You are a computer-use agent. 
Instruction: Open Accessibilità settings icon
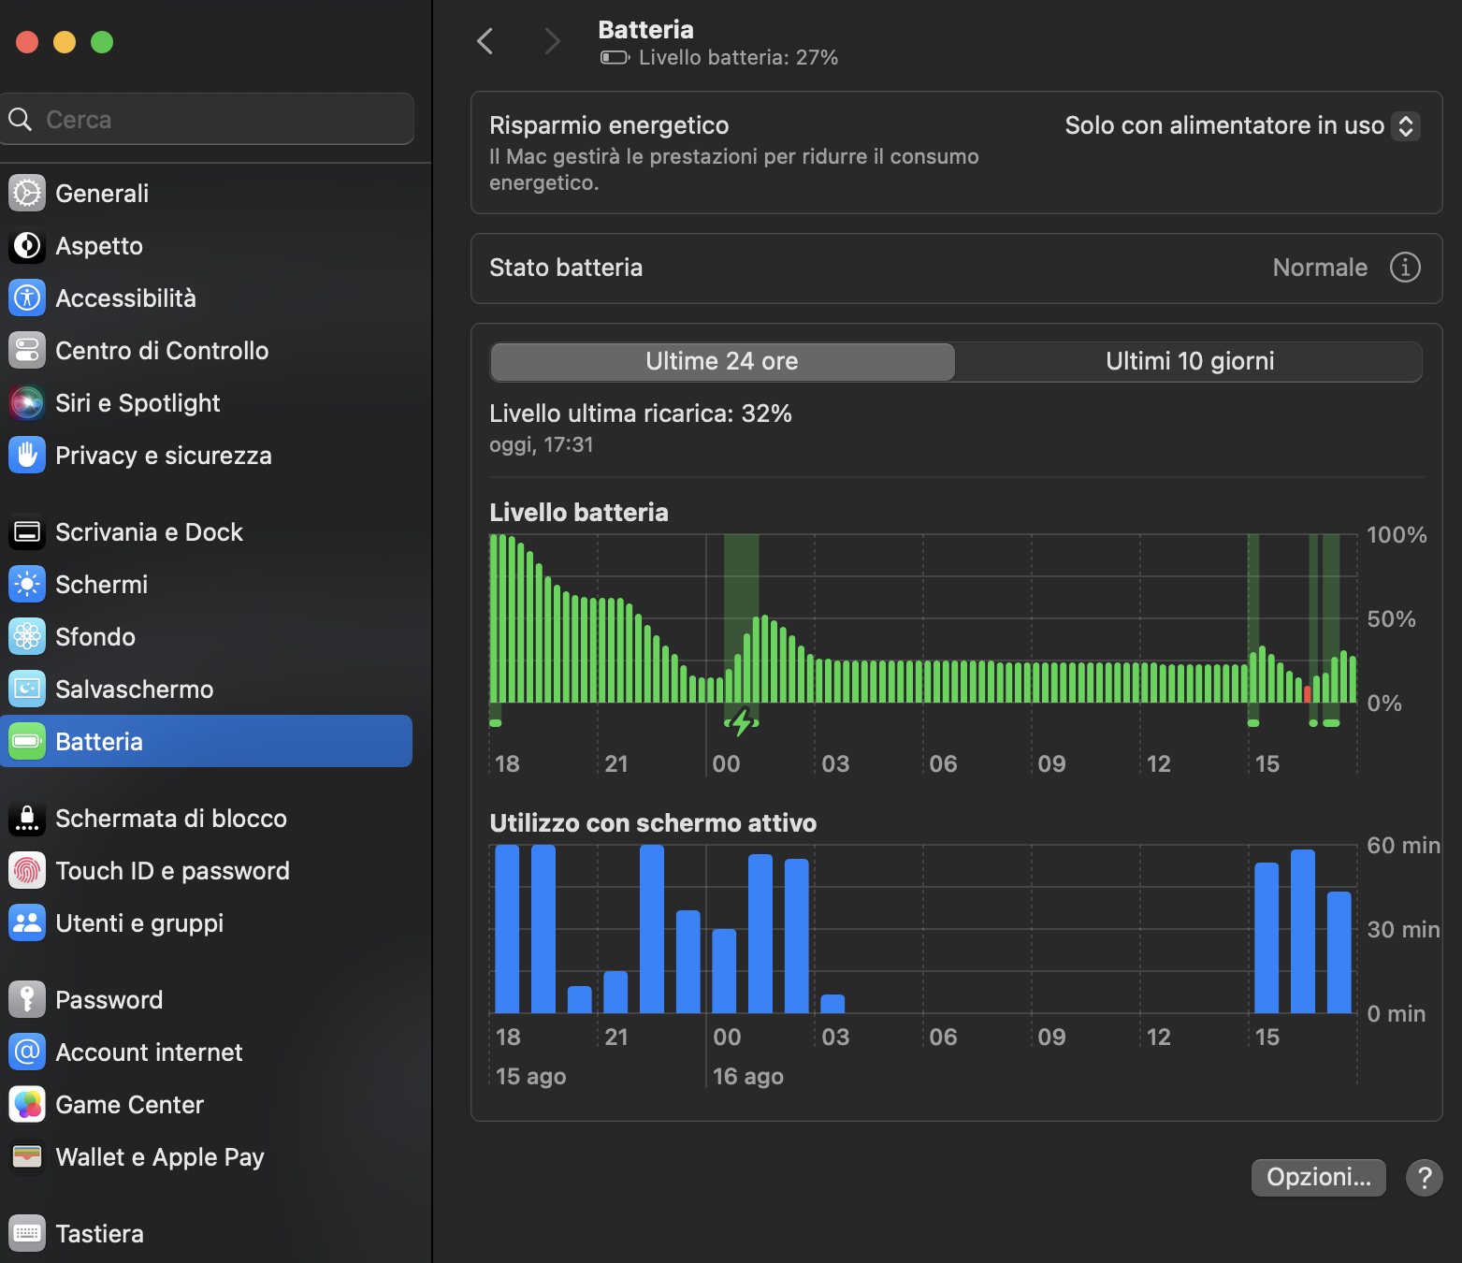click(x=27, y=298)
